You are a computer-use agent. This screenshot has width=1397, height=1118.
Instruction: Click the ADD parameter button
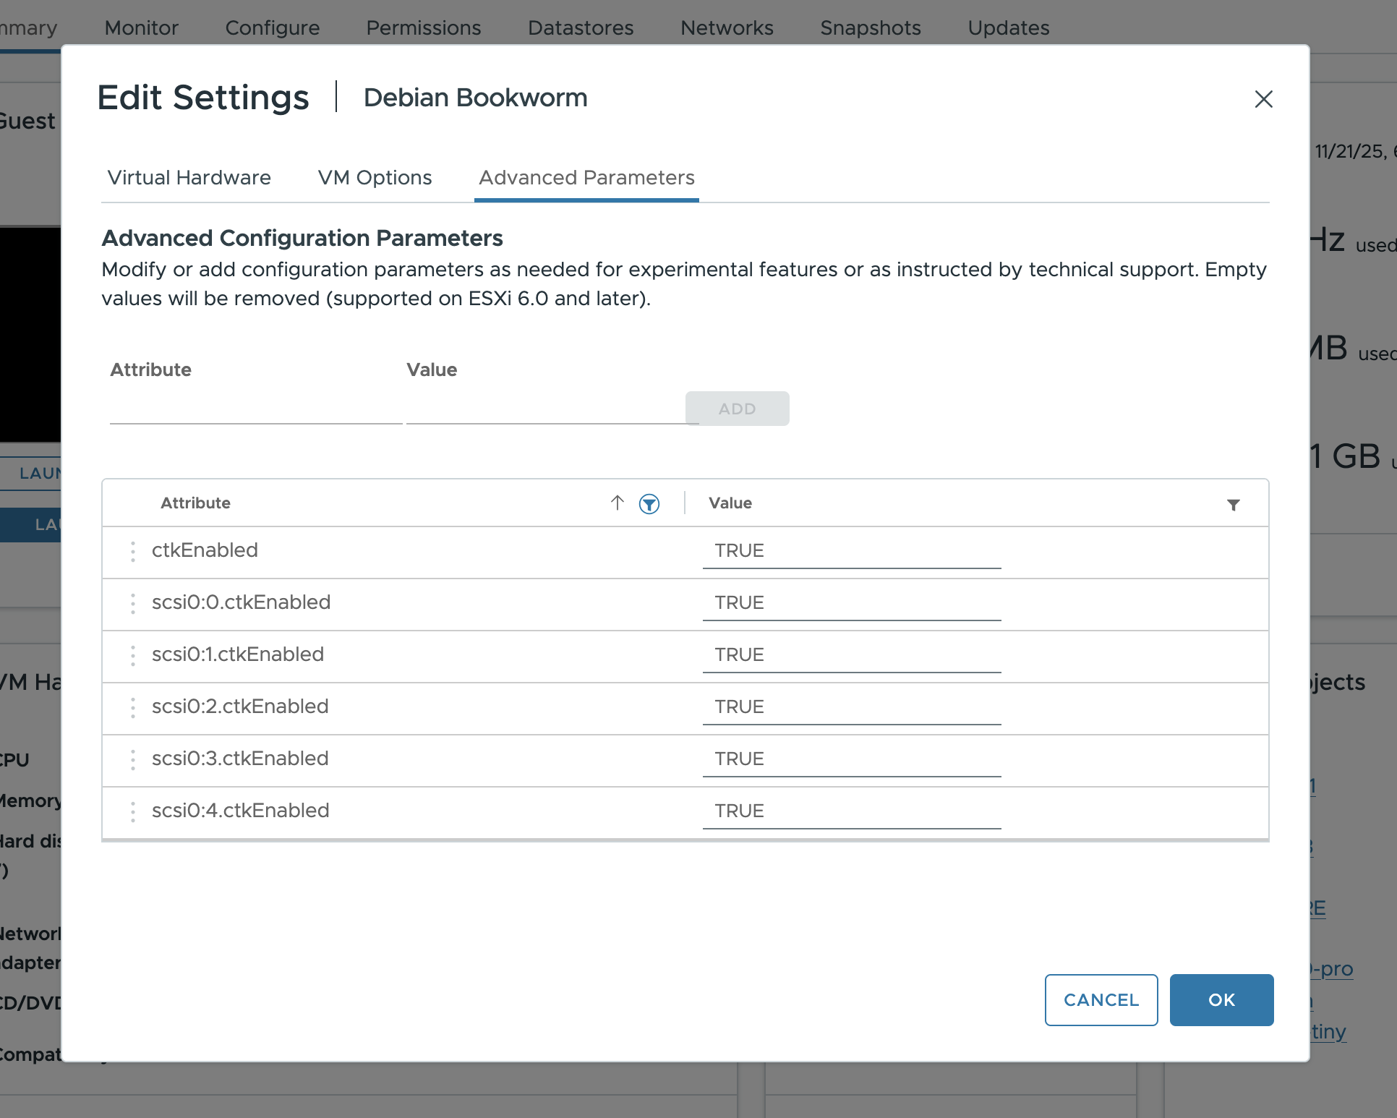pos(737,409)
